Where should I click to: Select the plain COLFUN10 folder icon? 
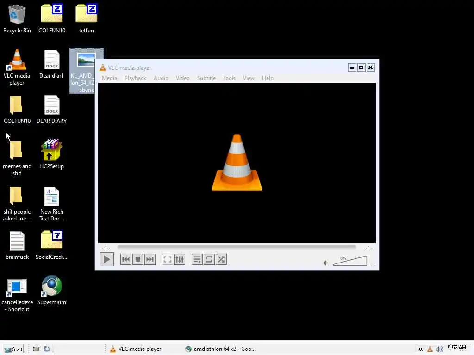(17, 110)
